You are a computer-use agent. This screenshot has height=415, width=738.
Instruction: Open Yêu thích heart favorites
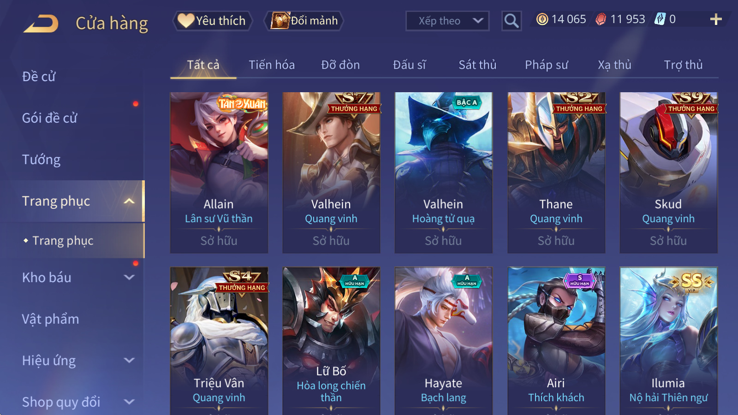(212, 21)
